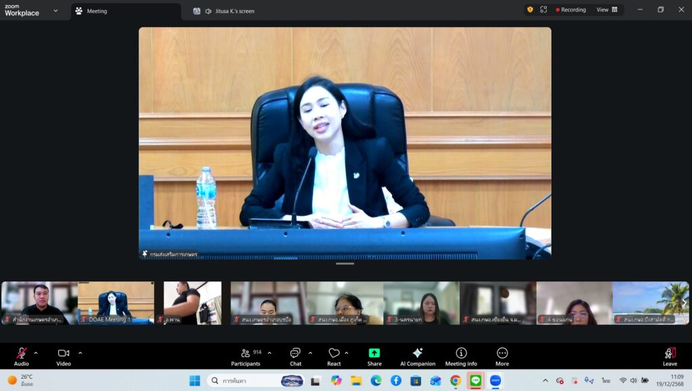Screen dimensions: 692x391
Task: Expand the audio settings arrow next to Audio
Action: (x=36, y=352)
